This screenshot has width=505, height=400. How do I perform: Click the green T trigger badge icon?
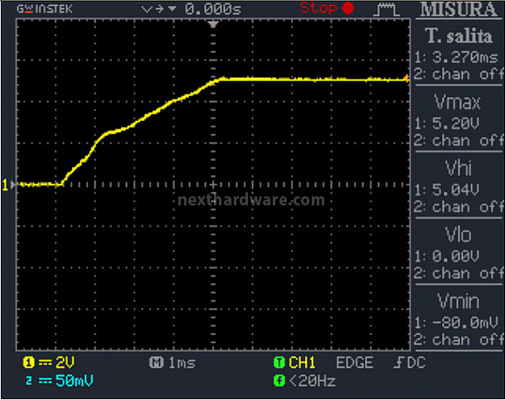[279, 363]
